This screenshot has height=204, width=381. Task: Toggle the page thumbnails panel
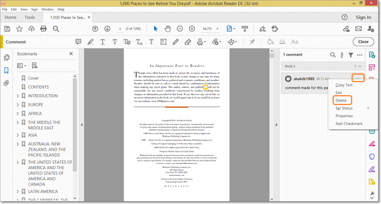(7, 57)
